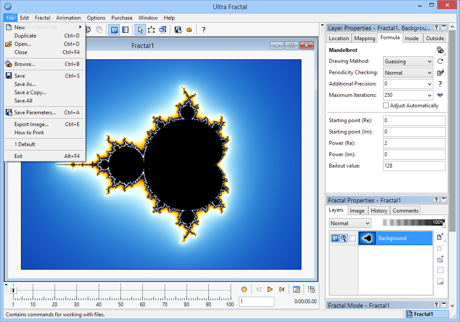Open the Timeline list-clock icon
This screenshot has height=322, width=460.
tap(311, 289)
